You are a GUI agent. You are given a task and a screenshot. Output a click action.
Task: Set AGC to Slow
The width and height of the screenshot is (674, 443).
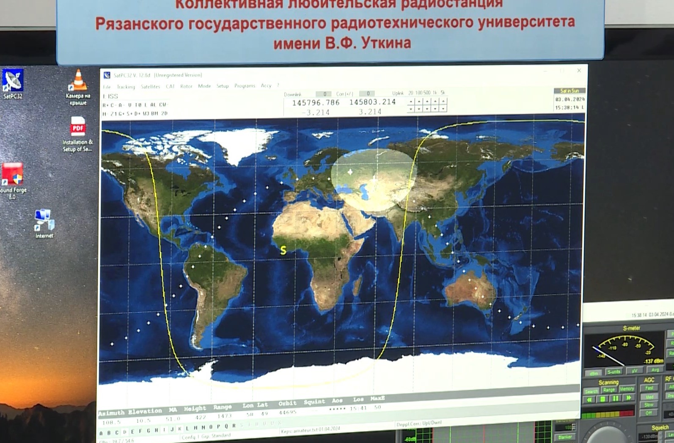[x=649, y=405]
